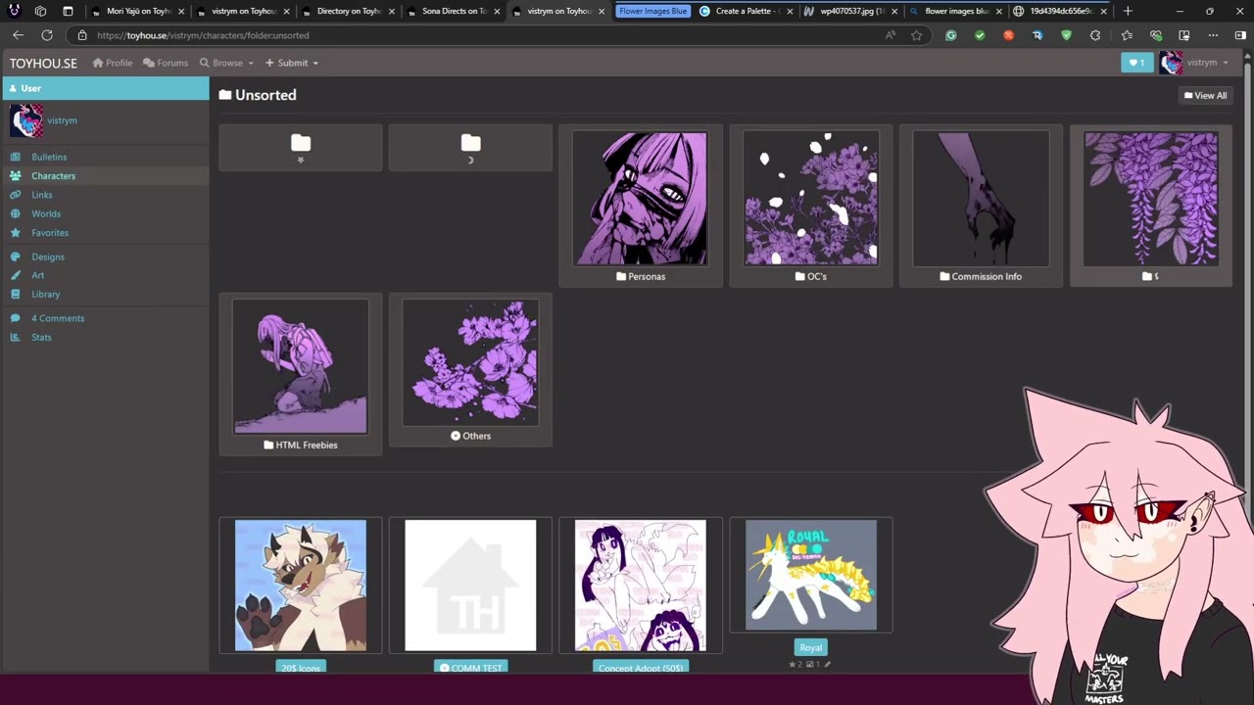Click the comments speech bubble icon

15,318
